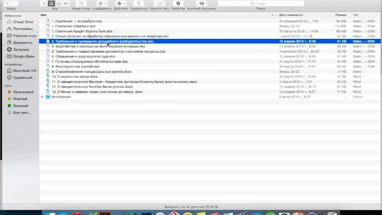Open Загрузки in sidebar
The width and height of the screenshot is (382, 215).
tap(20, 50)
